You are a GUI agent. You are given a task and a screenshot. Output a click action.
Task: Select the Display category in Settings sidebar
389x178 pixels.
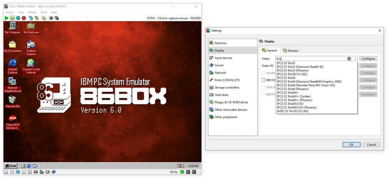[233, 50]
